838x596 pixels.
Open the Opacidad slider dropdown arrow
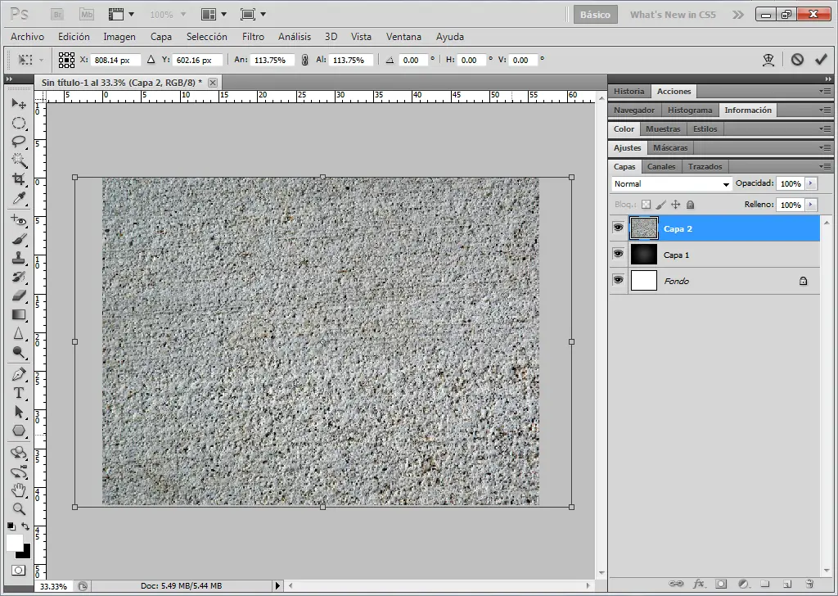click(811, 184)
